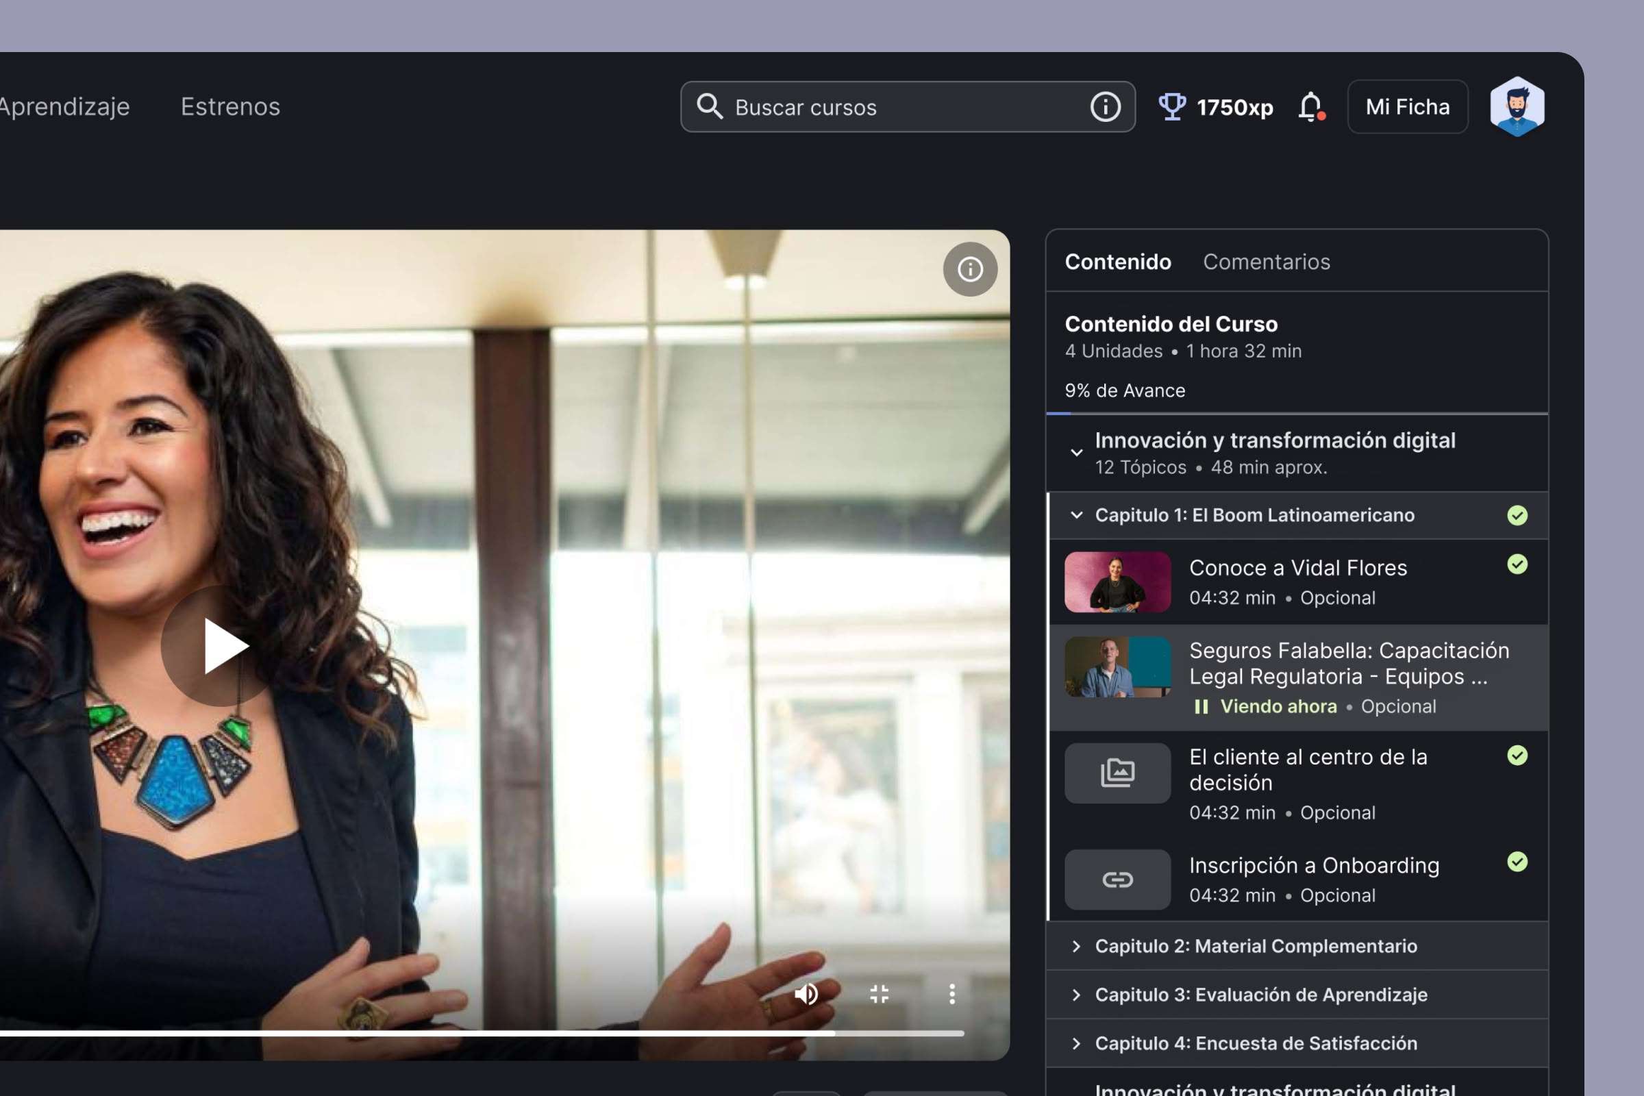This screenshot has width=1644, height=1096.
Task: Open the user avatar profile
Action: [x=1516, y=107]
